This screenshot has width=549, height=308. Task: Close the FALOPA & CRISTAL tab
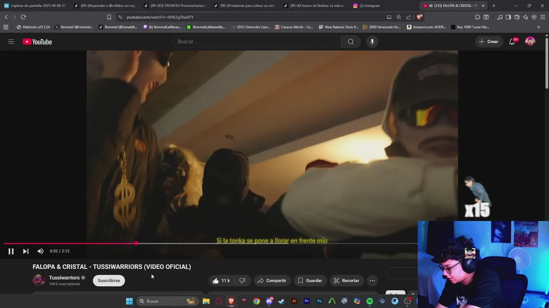[483, 6]
